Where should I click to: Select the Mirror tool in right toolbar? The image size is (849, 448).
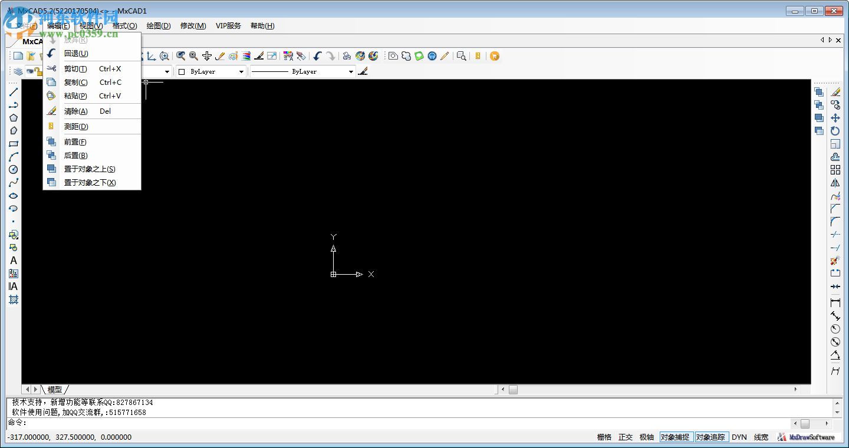coord(835,183)
